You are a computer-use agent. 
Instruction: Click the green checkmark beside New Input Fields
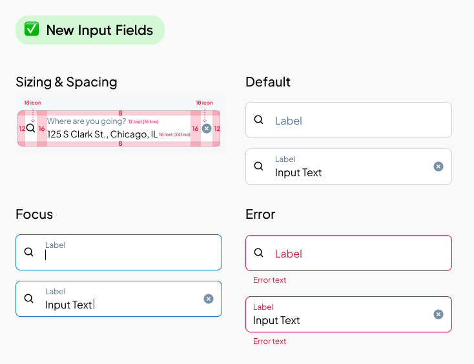[32, 30]
